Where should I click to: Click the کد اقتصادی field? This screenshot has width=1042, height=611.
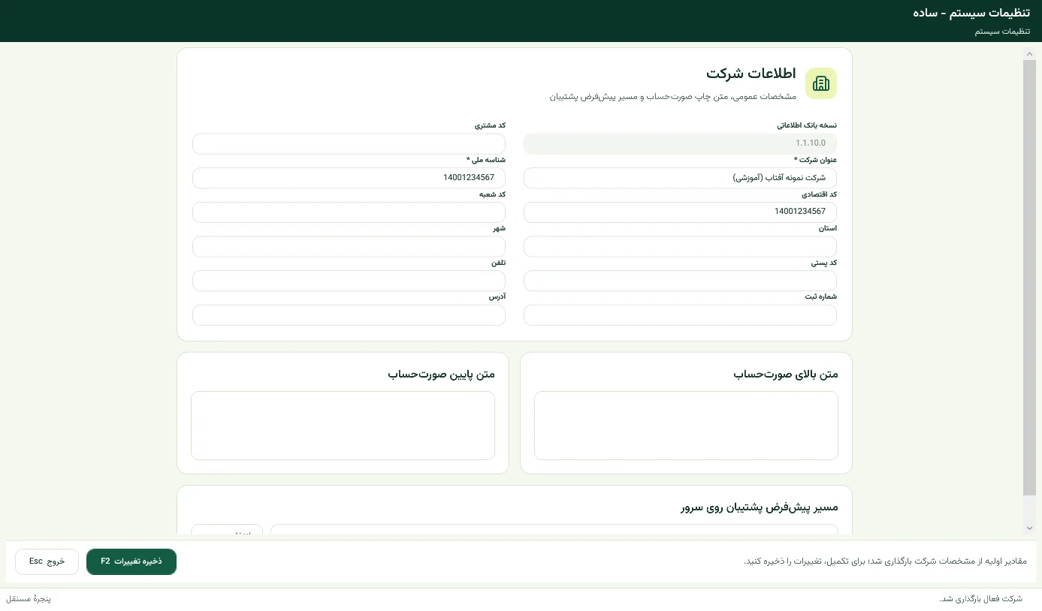tap(680, 212)
